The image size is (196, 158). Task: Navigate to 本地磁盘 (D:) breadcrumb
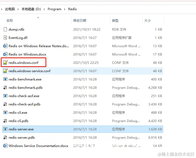31,9
